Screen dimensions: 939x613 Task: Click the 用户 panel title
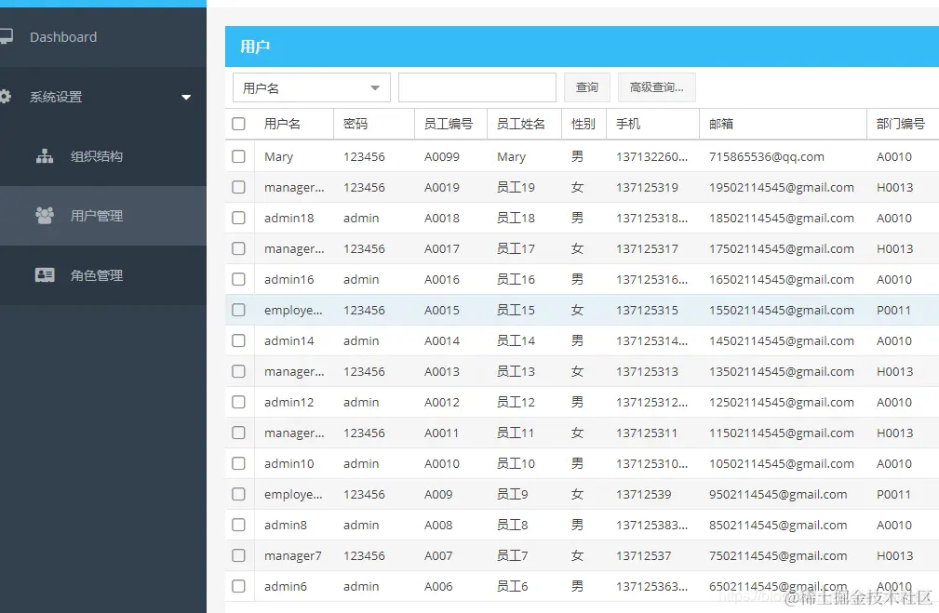[255, 47]
